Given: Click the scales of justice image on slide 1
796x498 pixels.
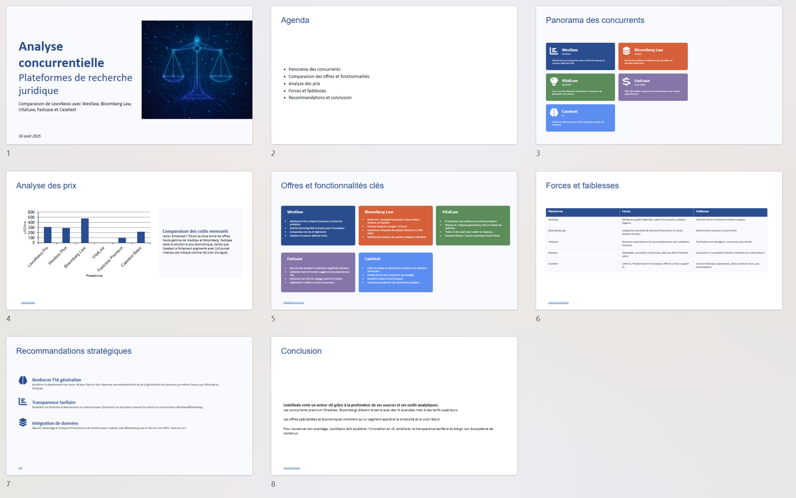Looking at the screenshot, I should (197, 70).
